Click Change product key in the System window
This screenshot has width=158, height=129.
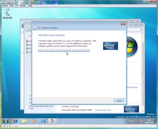coord(103,110)
